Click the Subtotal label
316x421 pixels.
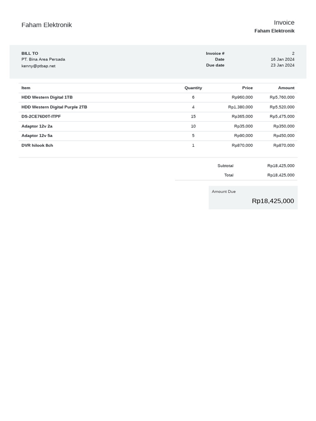click(225, 166)
